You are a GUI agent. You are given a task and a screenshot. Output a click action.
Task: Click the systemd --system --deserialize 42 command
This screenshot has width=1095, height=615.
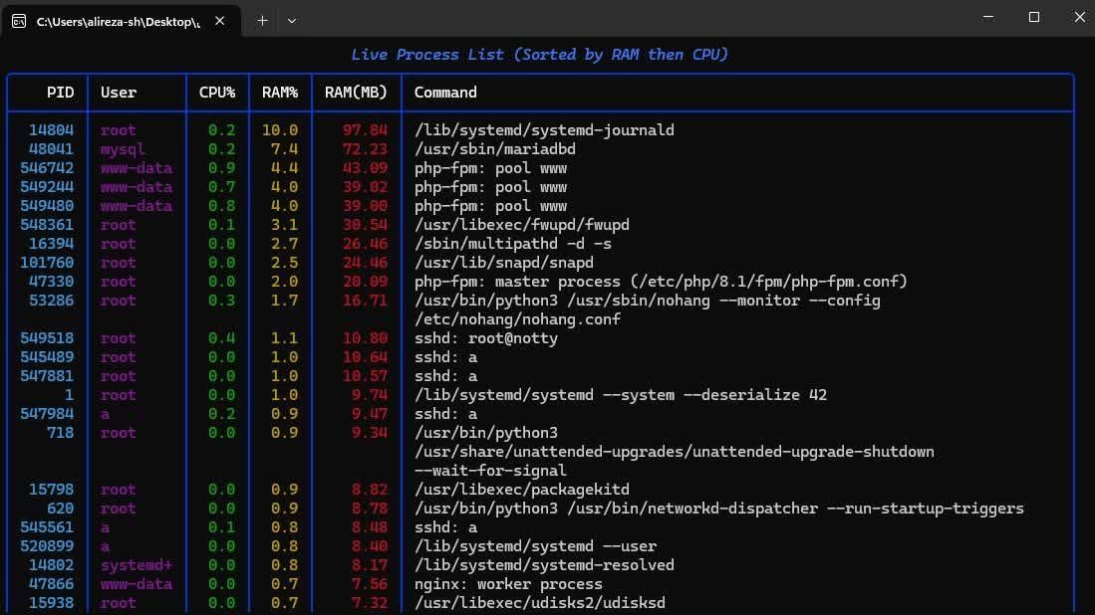(620, 395)
